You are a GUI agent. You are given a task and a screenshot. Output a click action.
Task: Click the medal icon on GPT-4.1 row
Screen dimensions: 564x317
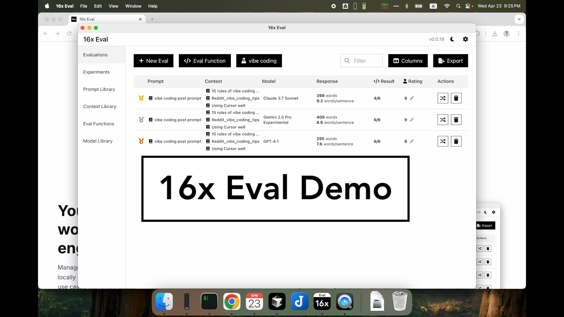(x=141, y=141)
